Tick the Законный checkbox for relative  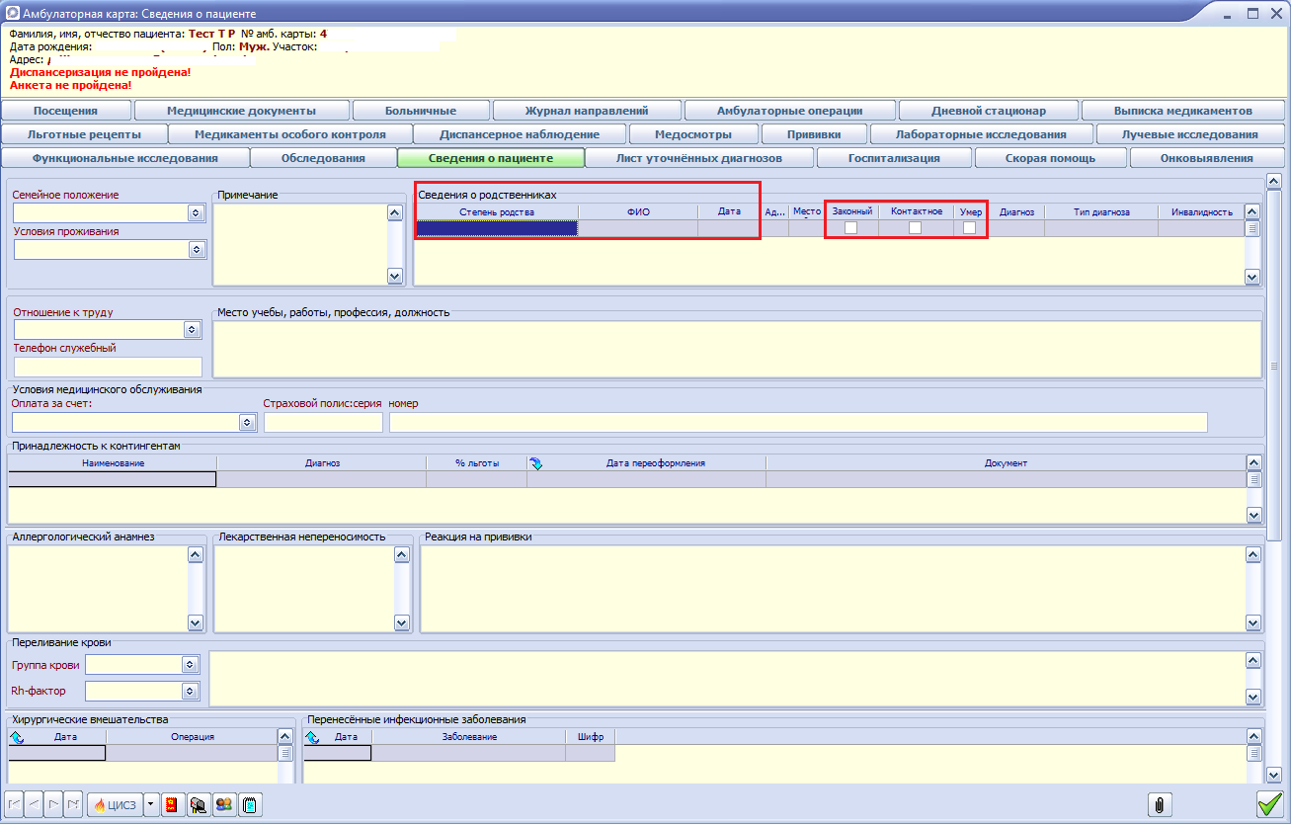click(850, 228)
